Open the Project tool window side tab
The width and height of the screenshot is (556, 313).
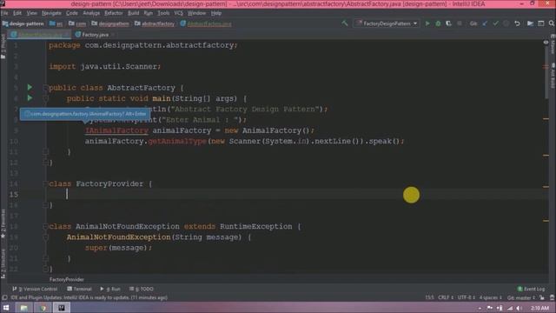(3, 46)
